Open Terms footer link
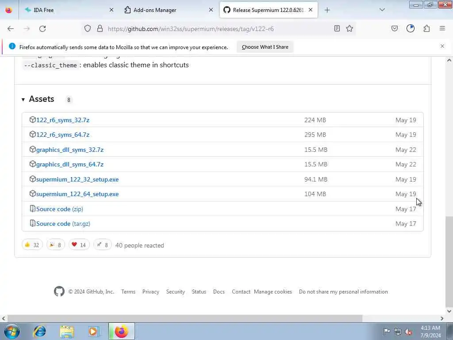 coord(128,292)
